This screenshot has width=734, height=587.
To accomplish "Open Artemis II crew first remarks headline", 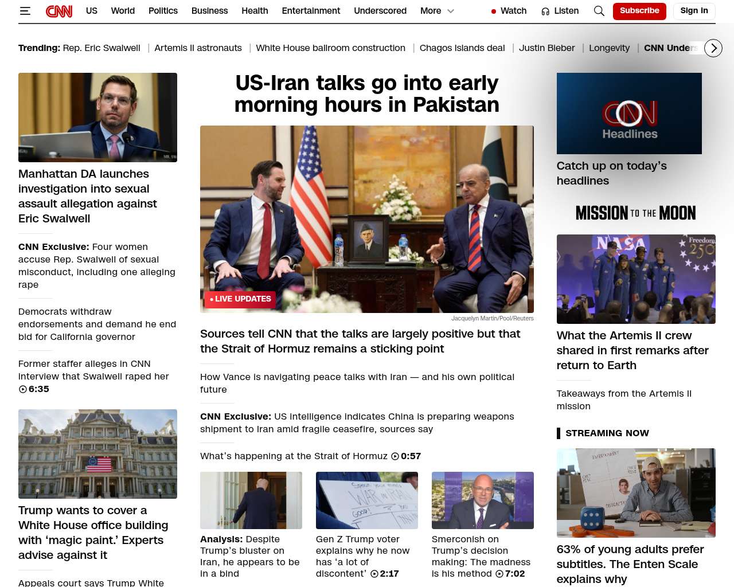I will [x=633, y=350].
